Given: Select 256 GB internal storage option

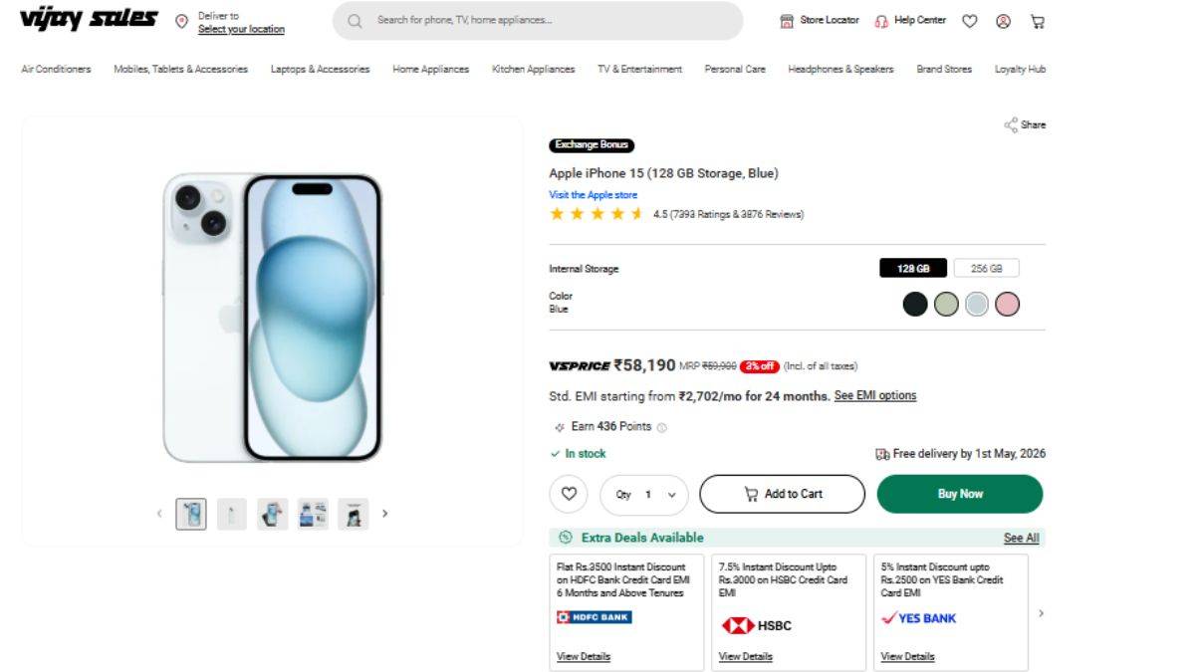Looking at the screenshot, I should click(986, 269).
